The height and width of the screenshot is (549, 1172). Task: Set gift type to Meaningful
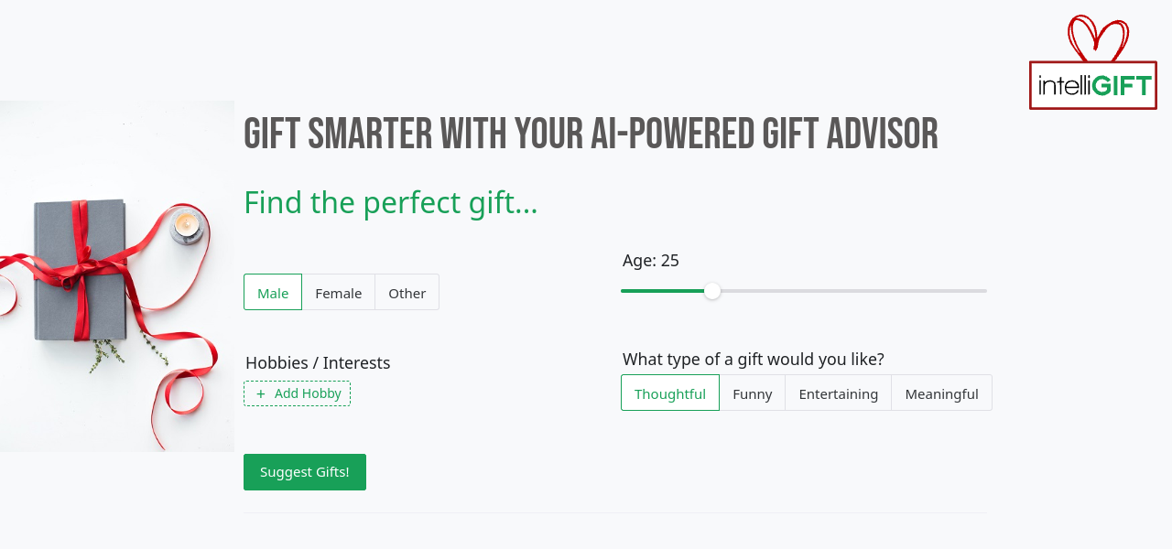941,393
